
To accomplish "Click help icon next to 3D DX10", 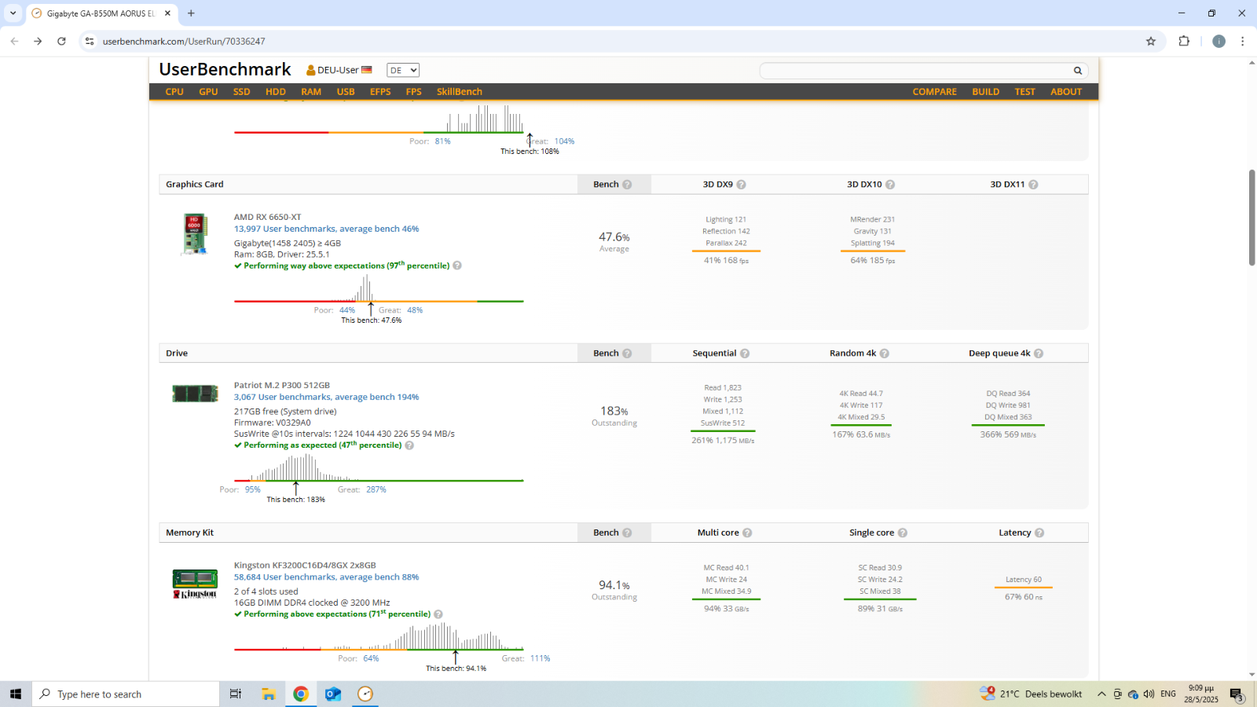I will click(890, 185).
